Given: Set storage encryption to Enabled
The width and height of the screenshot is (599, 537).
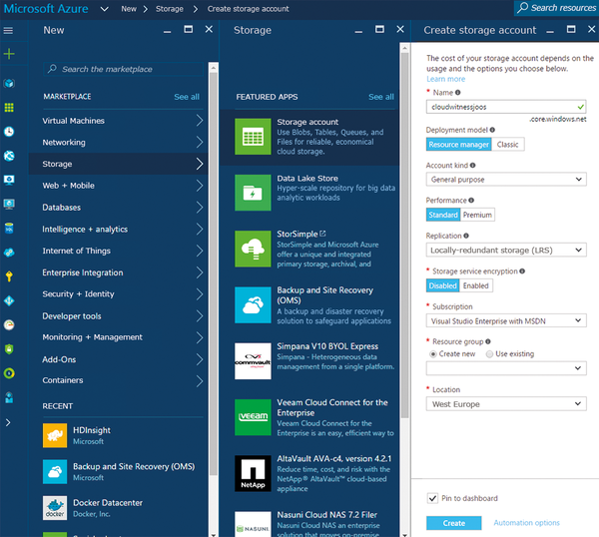Looking at the screenshot, I should 476,285.
